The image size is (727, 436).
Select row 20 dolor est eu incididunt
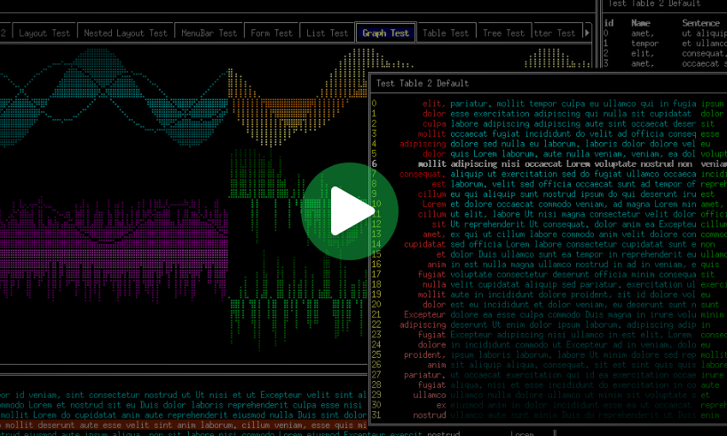point(549,305)
